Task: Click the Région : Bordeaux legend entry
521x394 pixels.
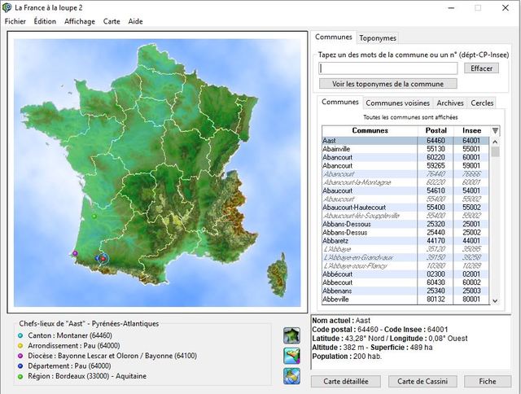Action: tap(87, 376)
